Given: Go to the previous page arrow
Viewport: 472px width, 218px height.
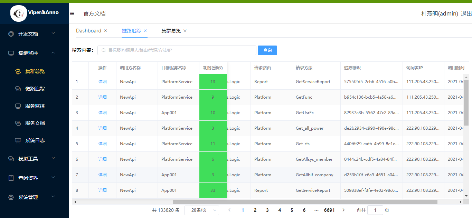Looking at the screenshot, I should tap(229, 210).
